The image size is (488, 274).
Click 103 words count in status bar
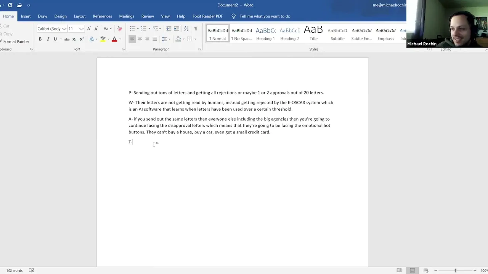point(14,271)
